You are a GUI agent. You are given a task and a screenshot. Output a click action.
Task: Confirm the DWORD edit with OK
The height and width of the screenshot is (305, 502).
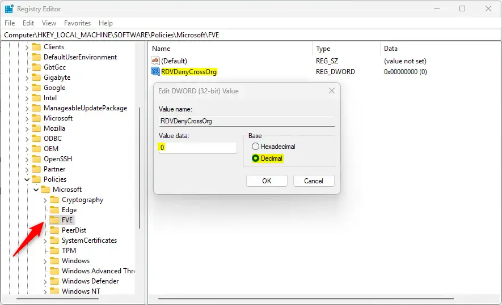coord(267,181)
